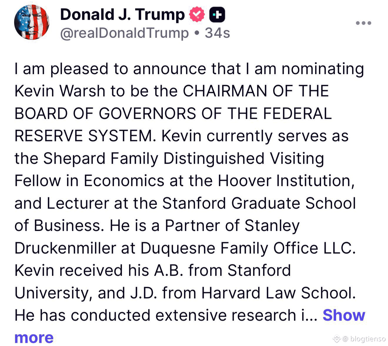Viewport: 388px width, 346px height.
Task: Open Donald J. Trump's profile avatar
Action: click(32, 23)
